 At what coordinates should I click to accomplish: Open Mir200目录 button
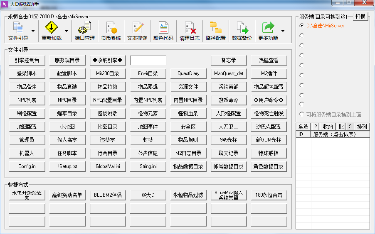[x=108, y=73]
